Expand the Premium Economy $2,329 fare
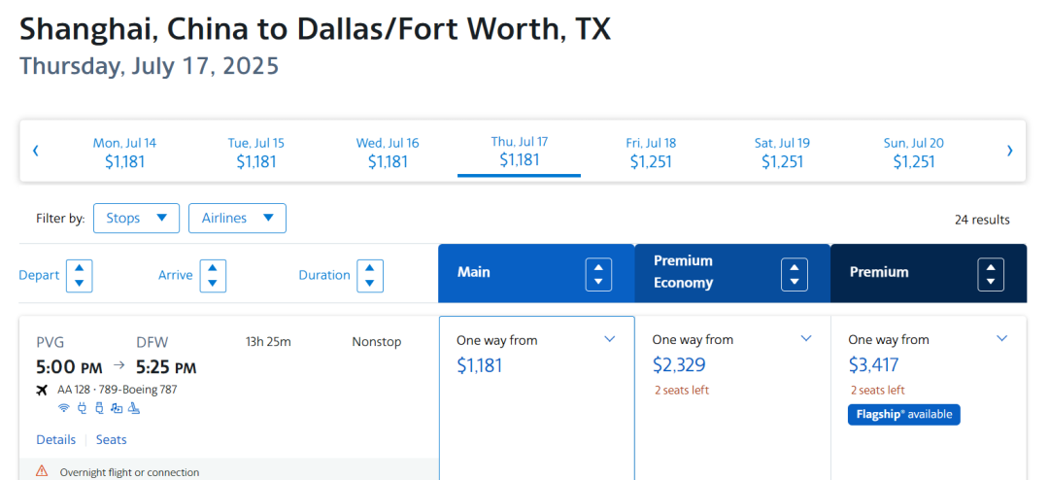This screenshot has width=1049, height=480. (806, 338)
